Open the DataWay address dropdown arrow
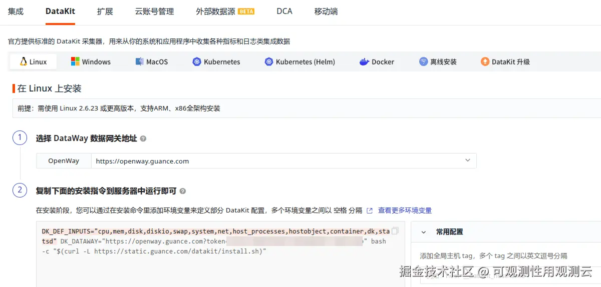Screen dimensions: 601x287 tap(468, 160)
